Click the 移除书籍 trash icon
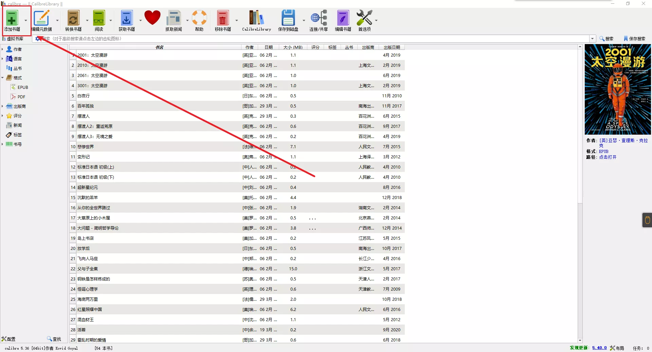Image resolution: width=652 pixels, height=352 pixels. coord(222,19)
